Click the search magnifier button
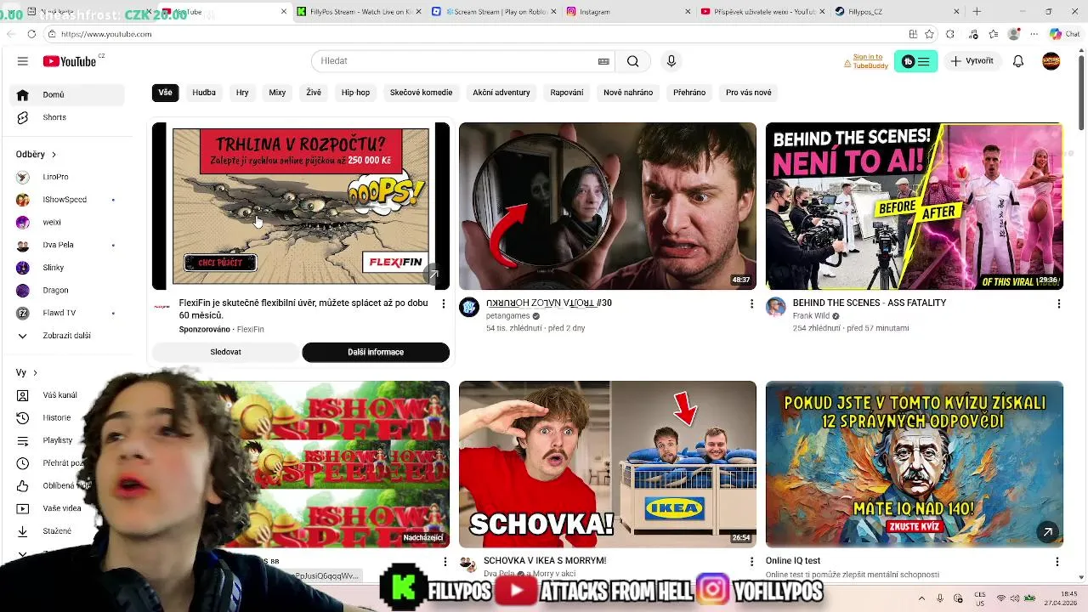 pos(632,61)
